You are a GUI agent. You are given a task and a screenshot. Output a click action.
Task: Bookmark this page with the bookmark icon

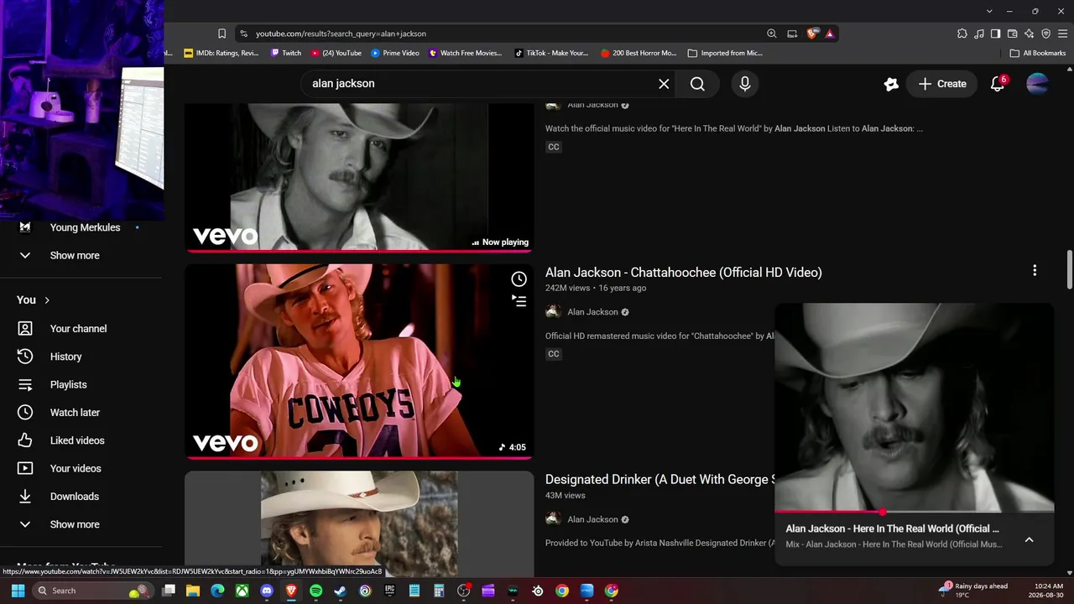pos(222,34)
